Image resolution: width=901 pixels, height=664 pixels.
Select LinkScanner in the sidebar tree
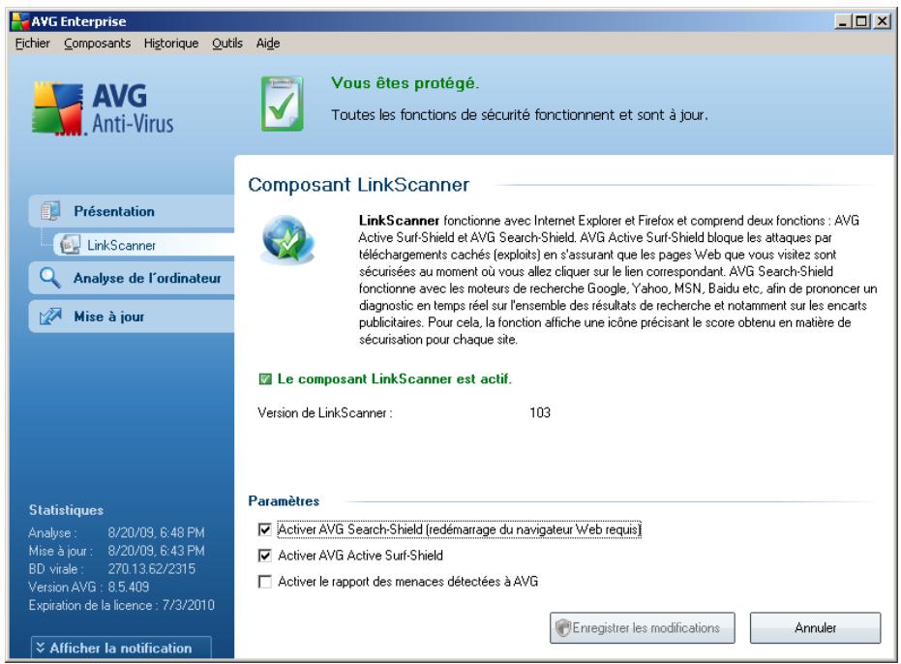tap(143, 245)
